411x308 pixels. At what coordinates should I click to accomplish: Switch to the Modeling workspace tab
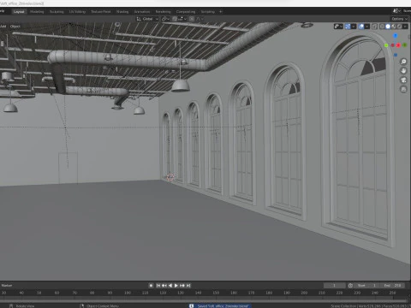37,12
